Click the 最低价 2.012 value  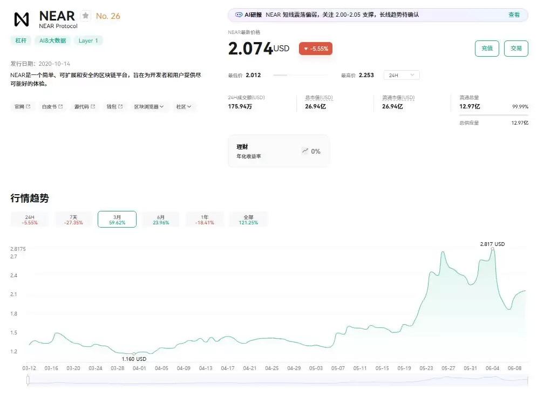click(x=253, y=76)
